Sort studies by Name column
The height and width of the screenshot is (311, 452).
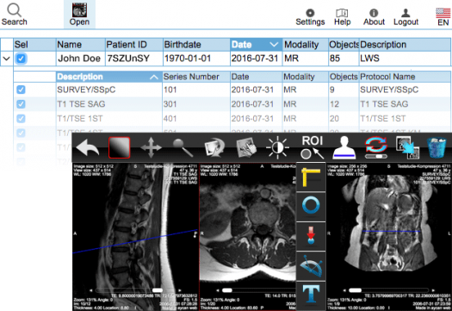[x=80, y=45]
